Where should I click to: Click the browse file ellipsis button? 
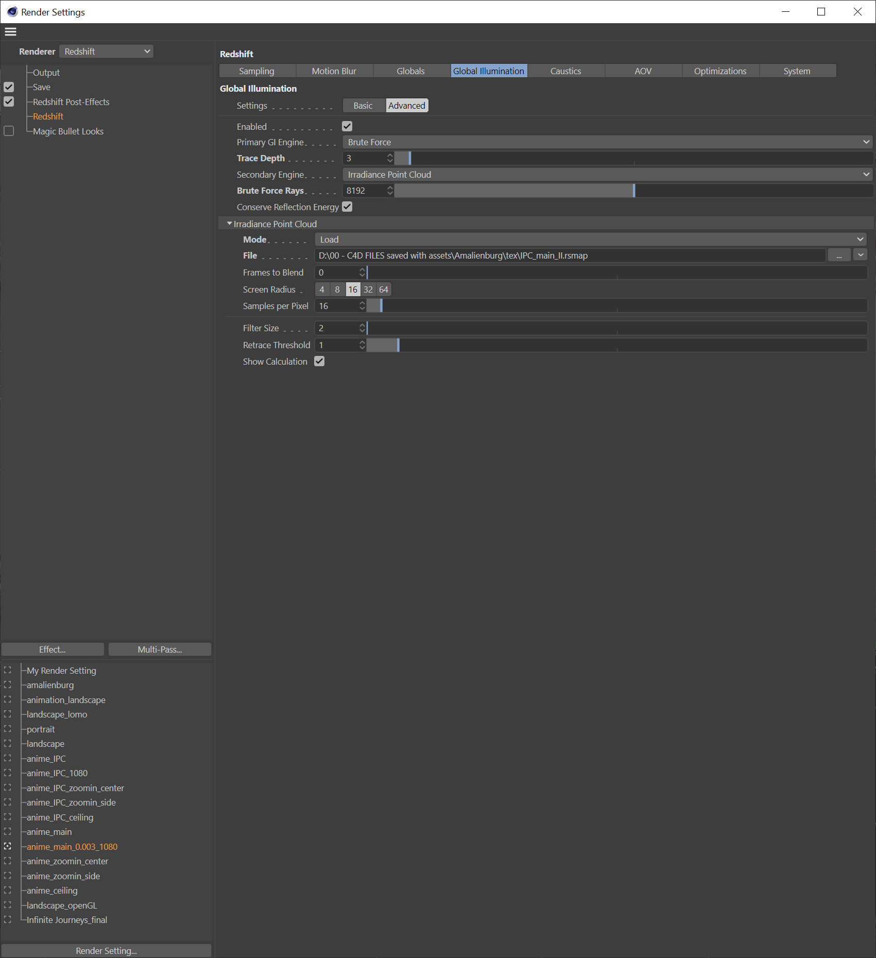(839, 255)
